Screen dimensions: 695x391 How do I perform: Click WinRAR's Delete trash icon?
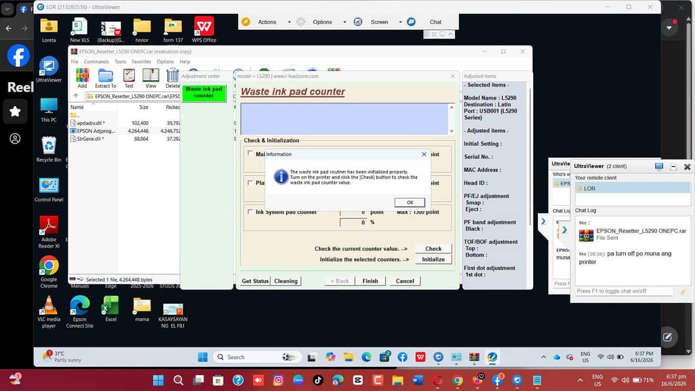[x=172, y=78]
